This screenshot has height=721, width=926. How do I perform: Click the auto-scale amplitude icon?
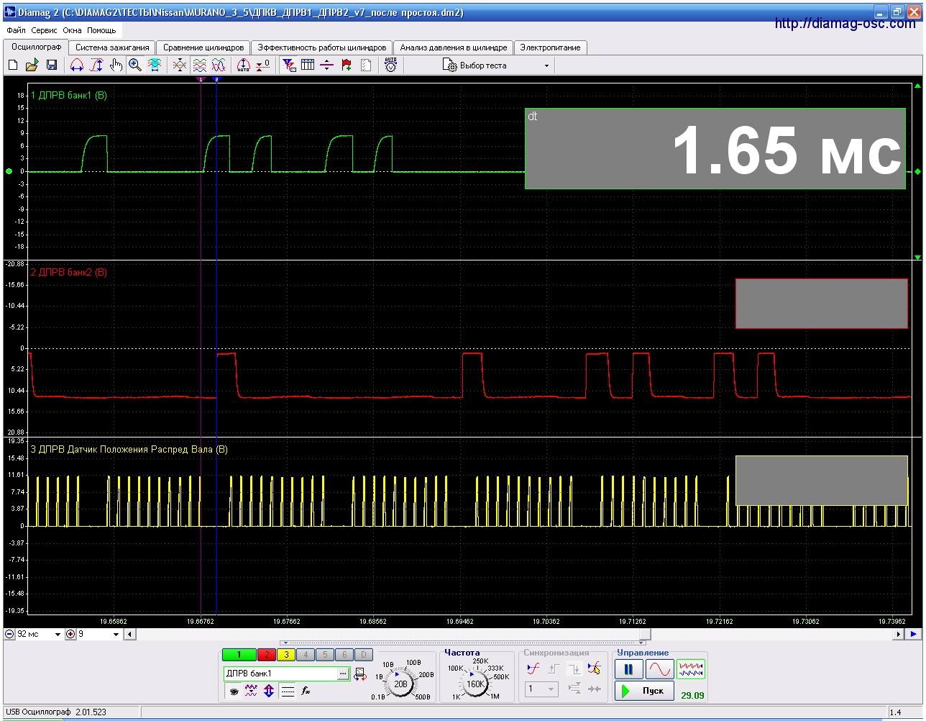[244, 65]
